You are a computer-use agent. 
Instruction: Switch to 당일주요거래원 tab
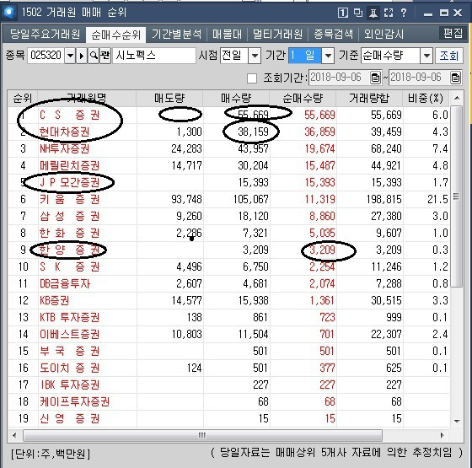point(46,34)
